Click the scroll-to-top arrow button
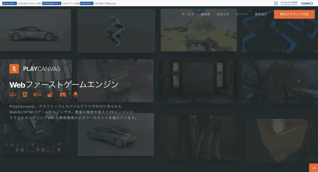This screenshot has height=172, width=318. point(314,168)
